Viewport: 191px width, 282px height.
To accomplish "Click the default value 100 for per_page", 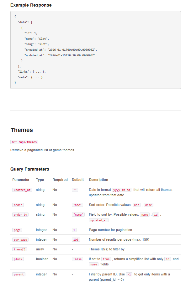I will click(76, 239).
